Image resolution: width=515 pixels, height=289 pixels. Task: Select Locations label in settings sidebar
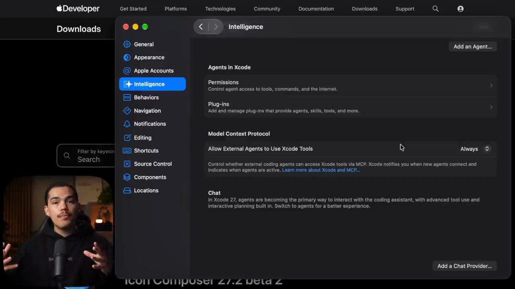[x=146, y=190]
